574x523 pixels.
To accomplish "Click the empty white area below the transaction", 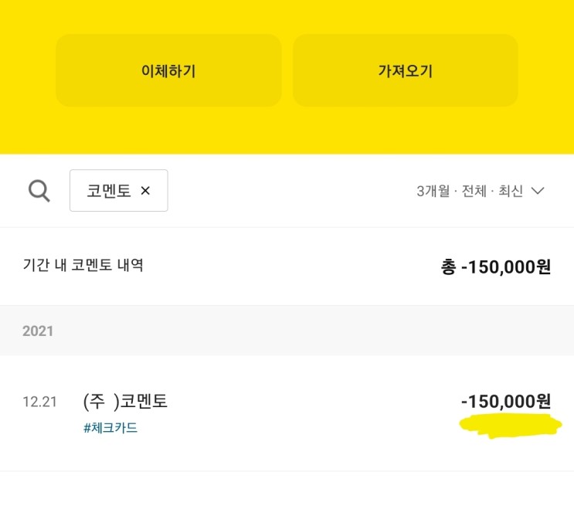I will pos(287,498).
